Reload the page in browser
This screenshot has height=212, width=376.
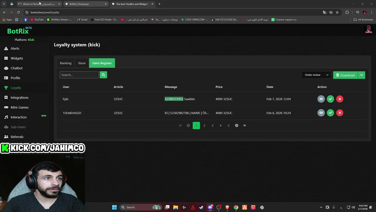18,12
